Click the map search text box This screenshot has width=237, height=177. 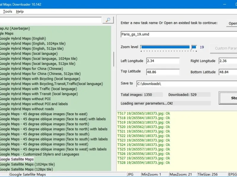[x=50, y=20]
